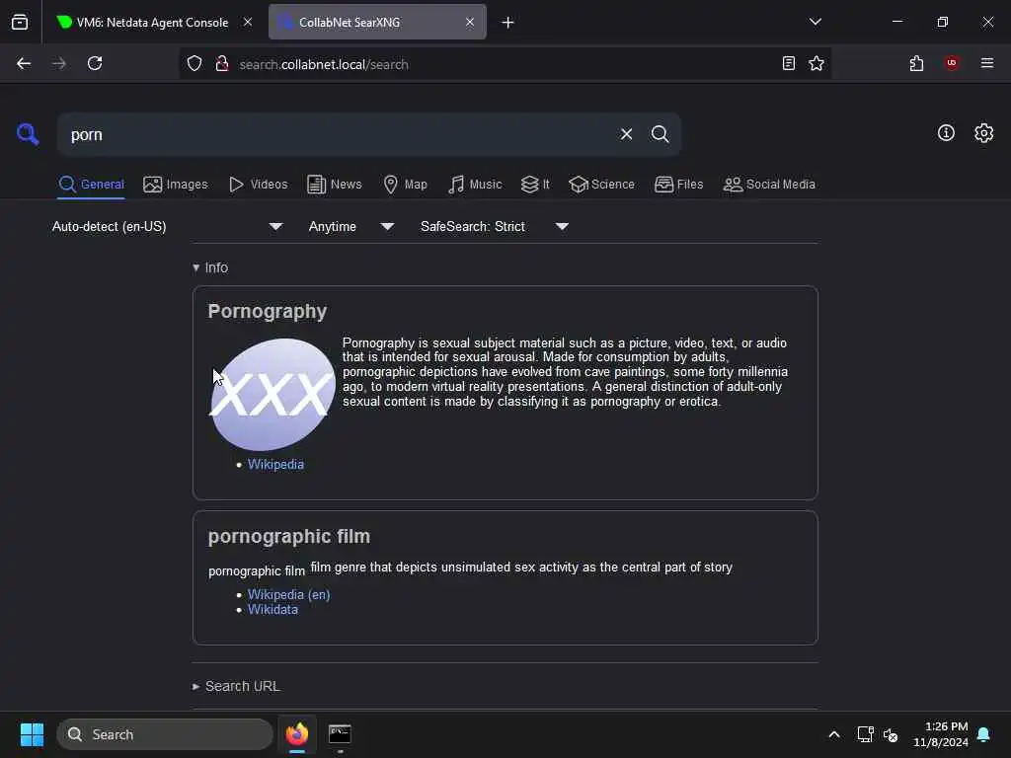Select the General search category
Viewport: 1011px width, 758px height.
[91, 185]
